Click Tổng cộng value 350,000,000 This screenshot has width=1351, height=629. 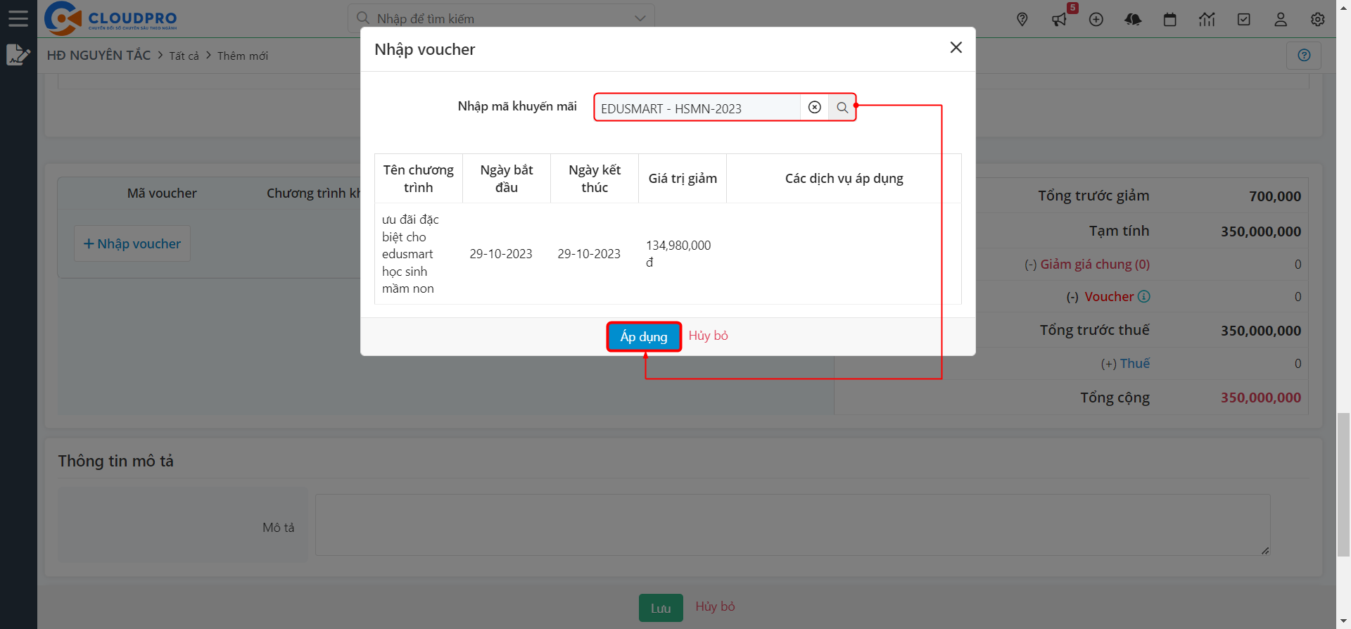click(1261, 398)
